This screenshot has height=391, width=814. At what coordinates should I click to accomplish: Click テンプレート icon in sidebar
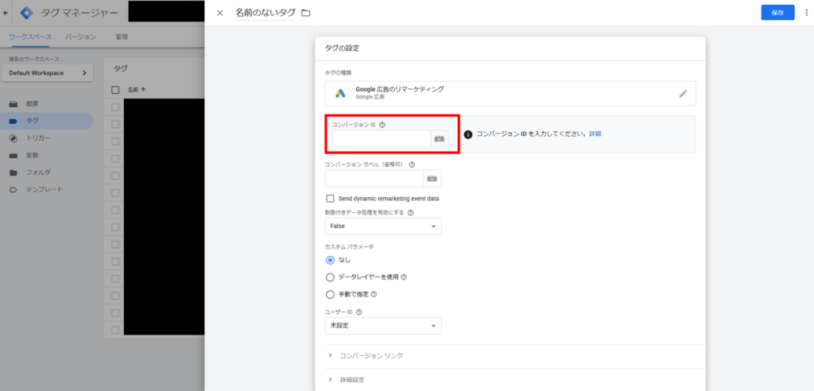coord(14,189)
